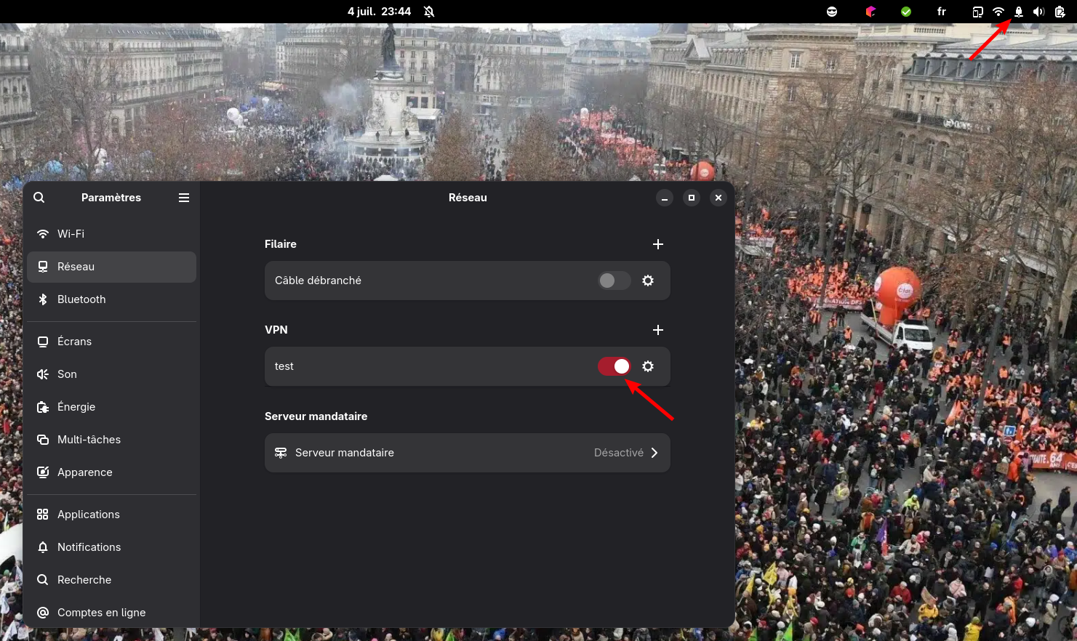Open the hamburger menu beside Paramètres
The height and width of the screenshot is (641, 1077).
tap(184, 198)
